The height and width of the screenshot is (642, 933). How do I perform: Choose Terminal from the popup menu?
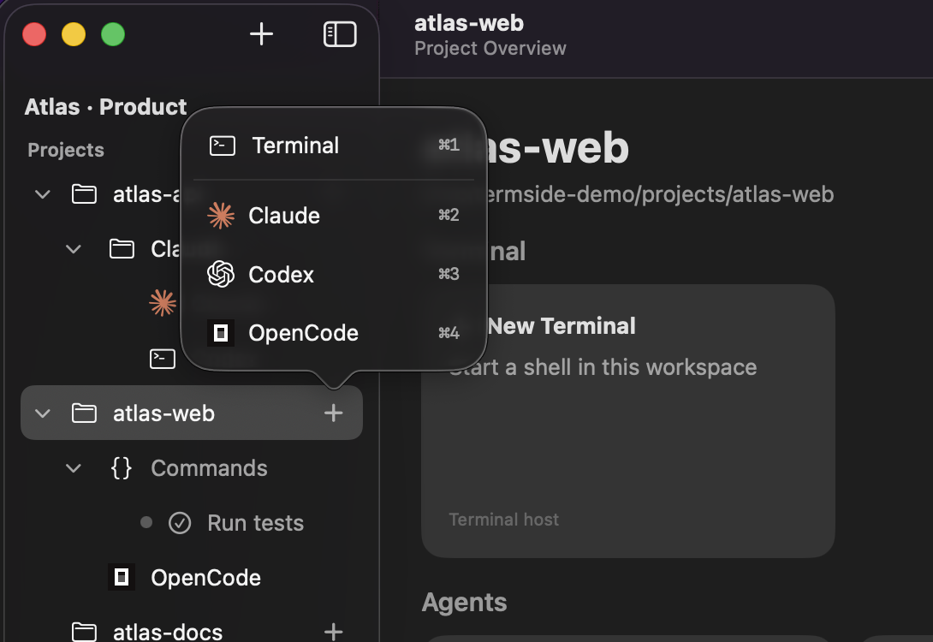point(334,146)
